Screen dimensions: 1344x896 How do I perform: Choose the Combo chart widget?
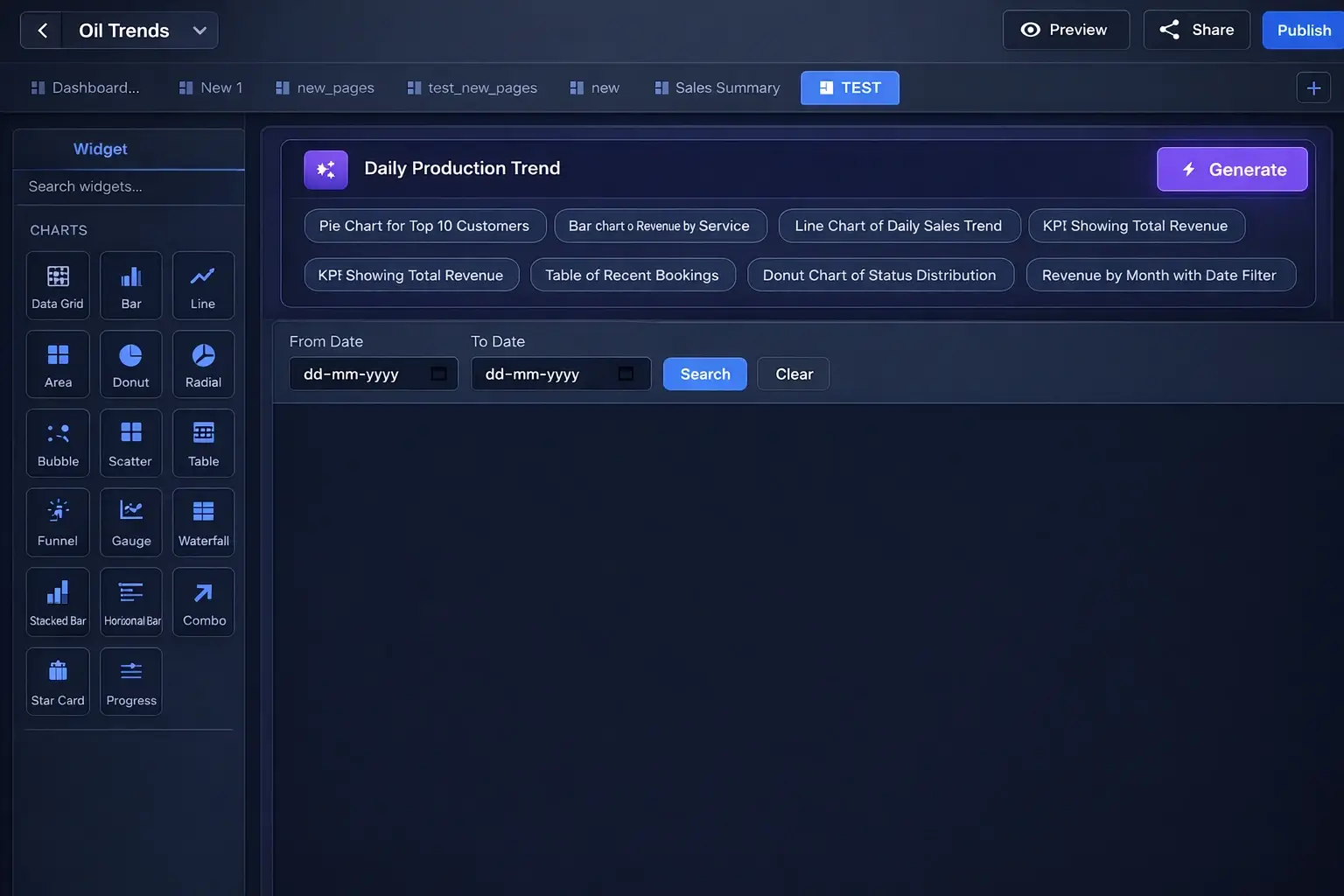pyautogui.click(x=203, y=602)
